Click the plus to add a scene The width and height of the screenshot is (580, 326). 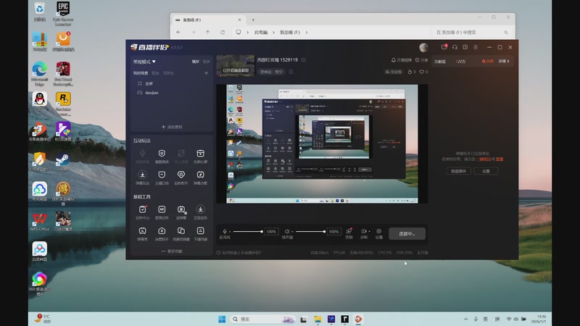click(206, 73)
